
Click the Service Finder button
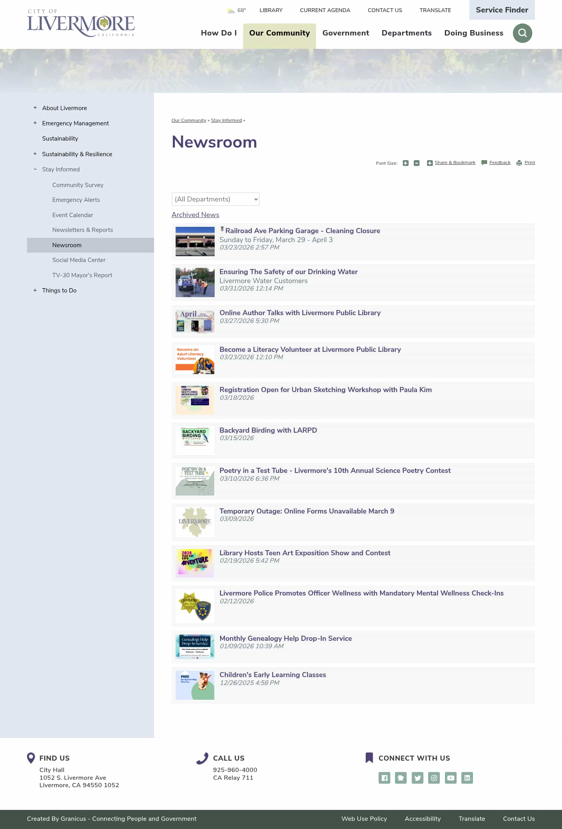(502, 10)
